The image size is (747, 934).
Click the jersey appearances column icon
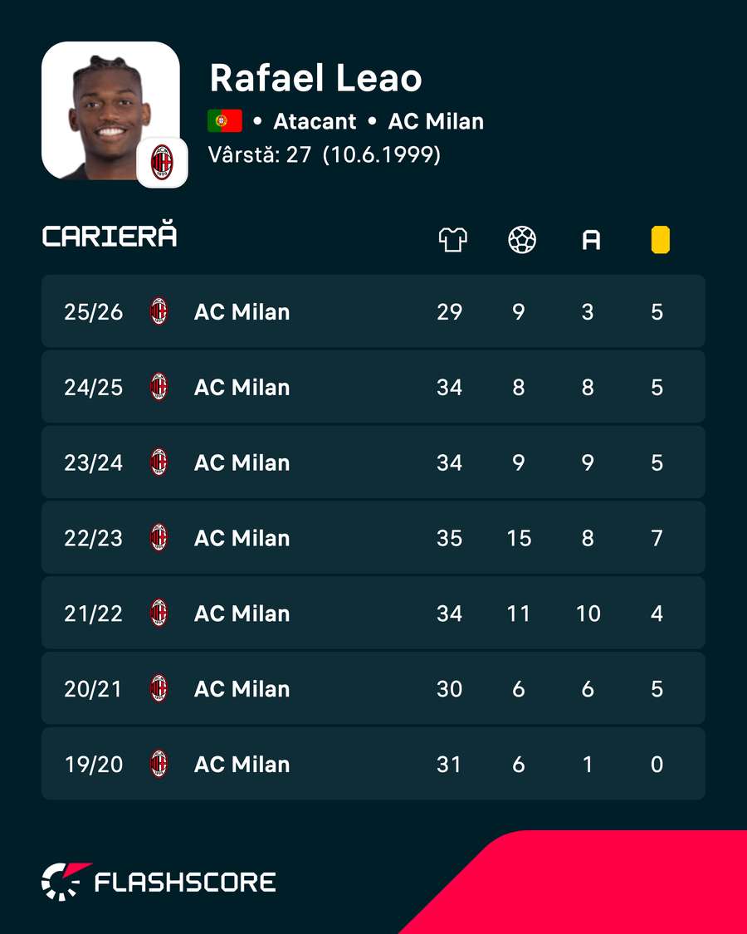(452, 240)
